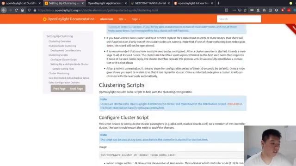The width and height of the screenshot is (296, 166).
Task: Click the red extension icon with badge
Action: pos(283,10)
